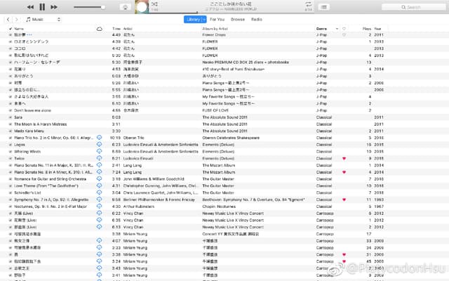Screen dimensions: 449x281
Task: Click the now playing album artwork
Action: 142,6
